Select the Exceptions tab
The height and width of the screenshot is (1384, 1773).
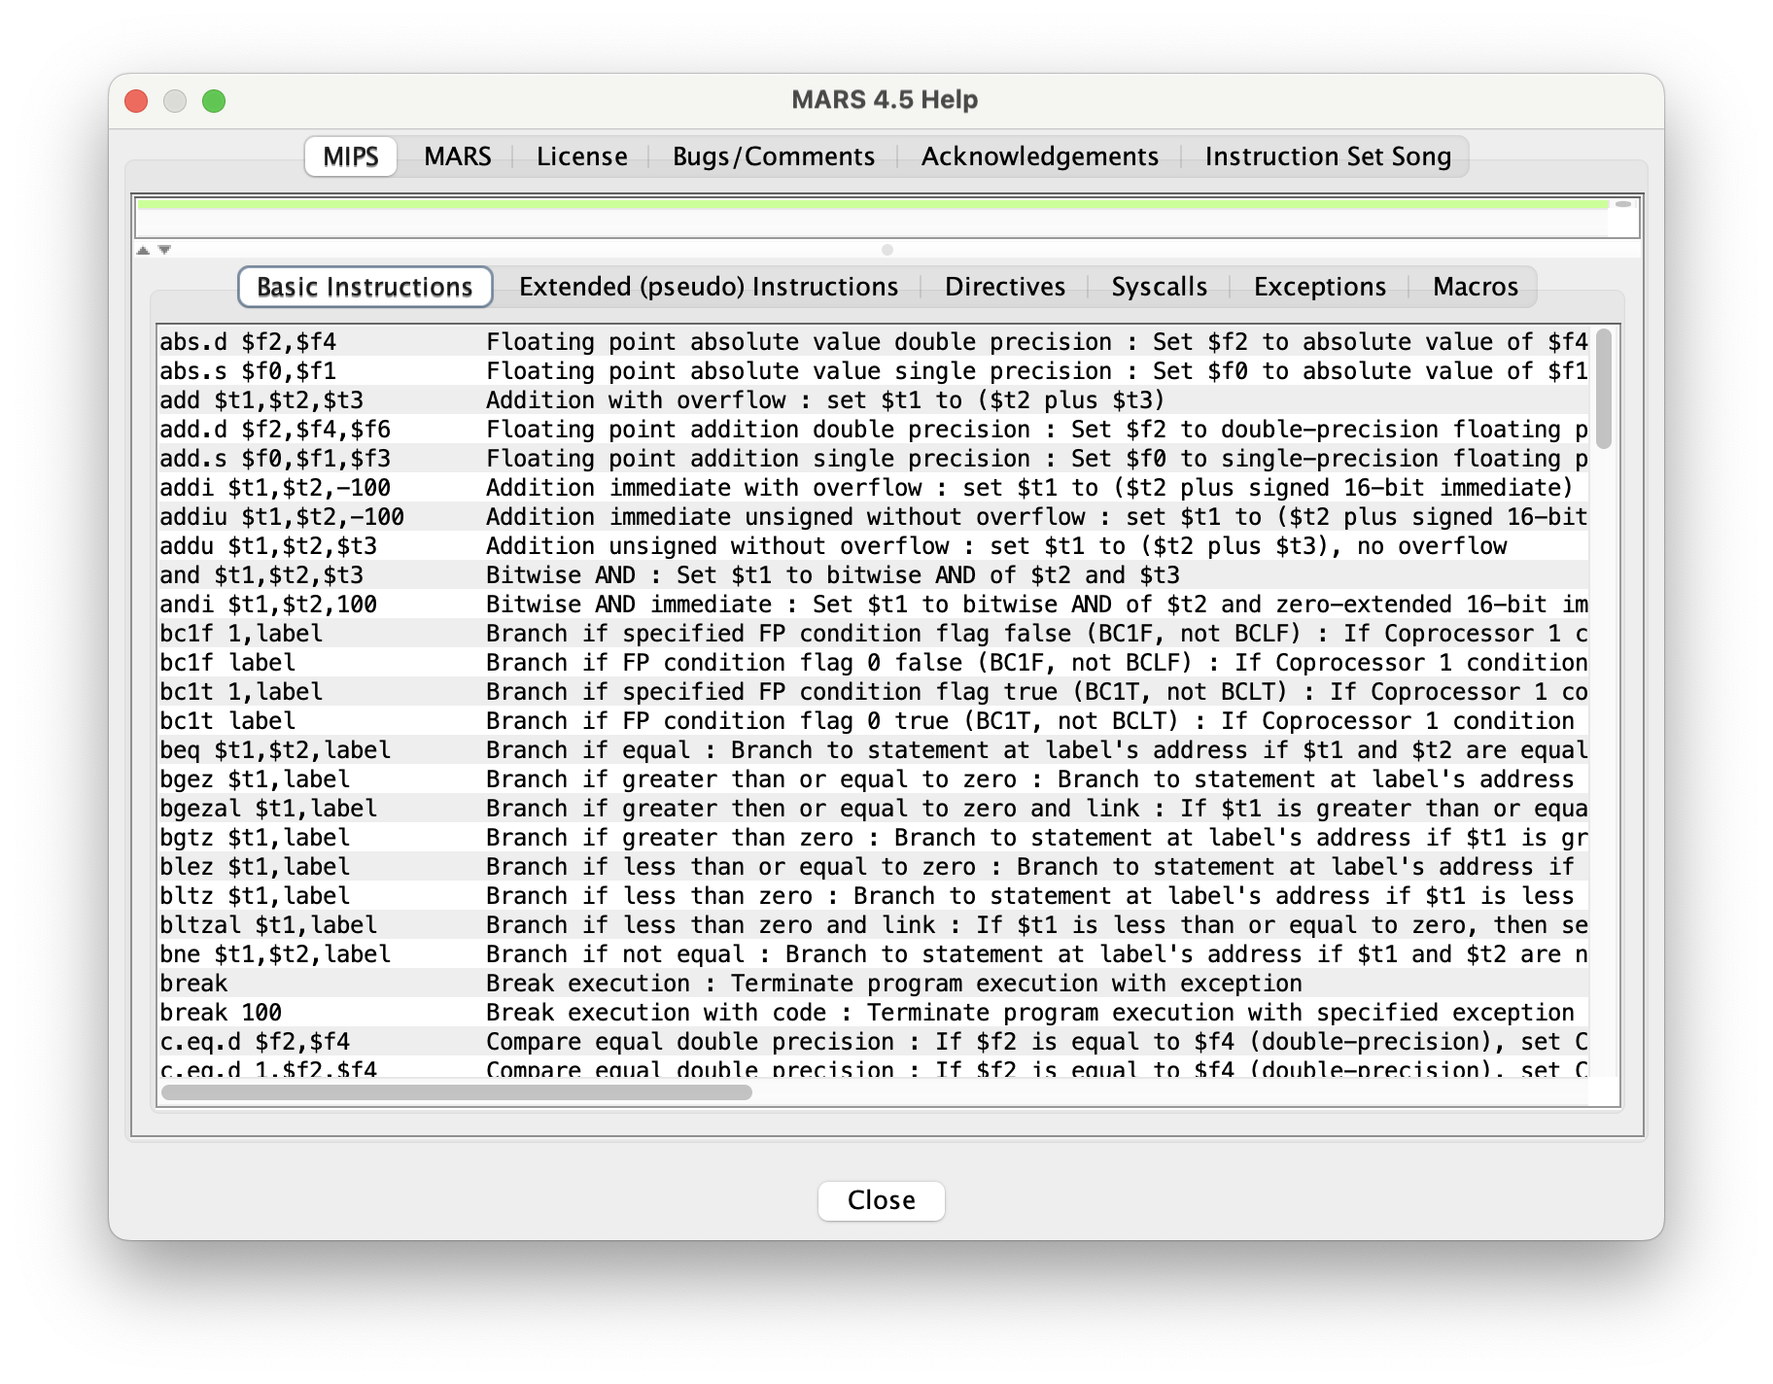click(x=1320, y=287)
